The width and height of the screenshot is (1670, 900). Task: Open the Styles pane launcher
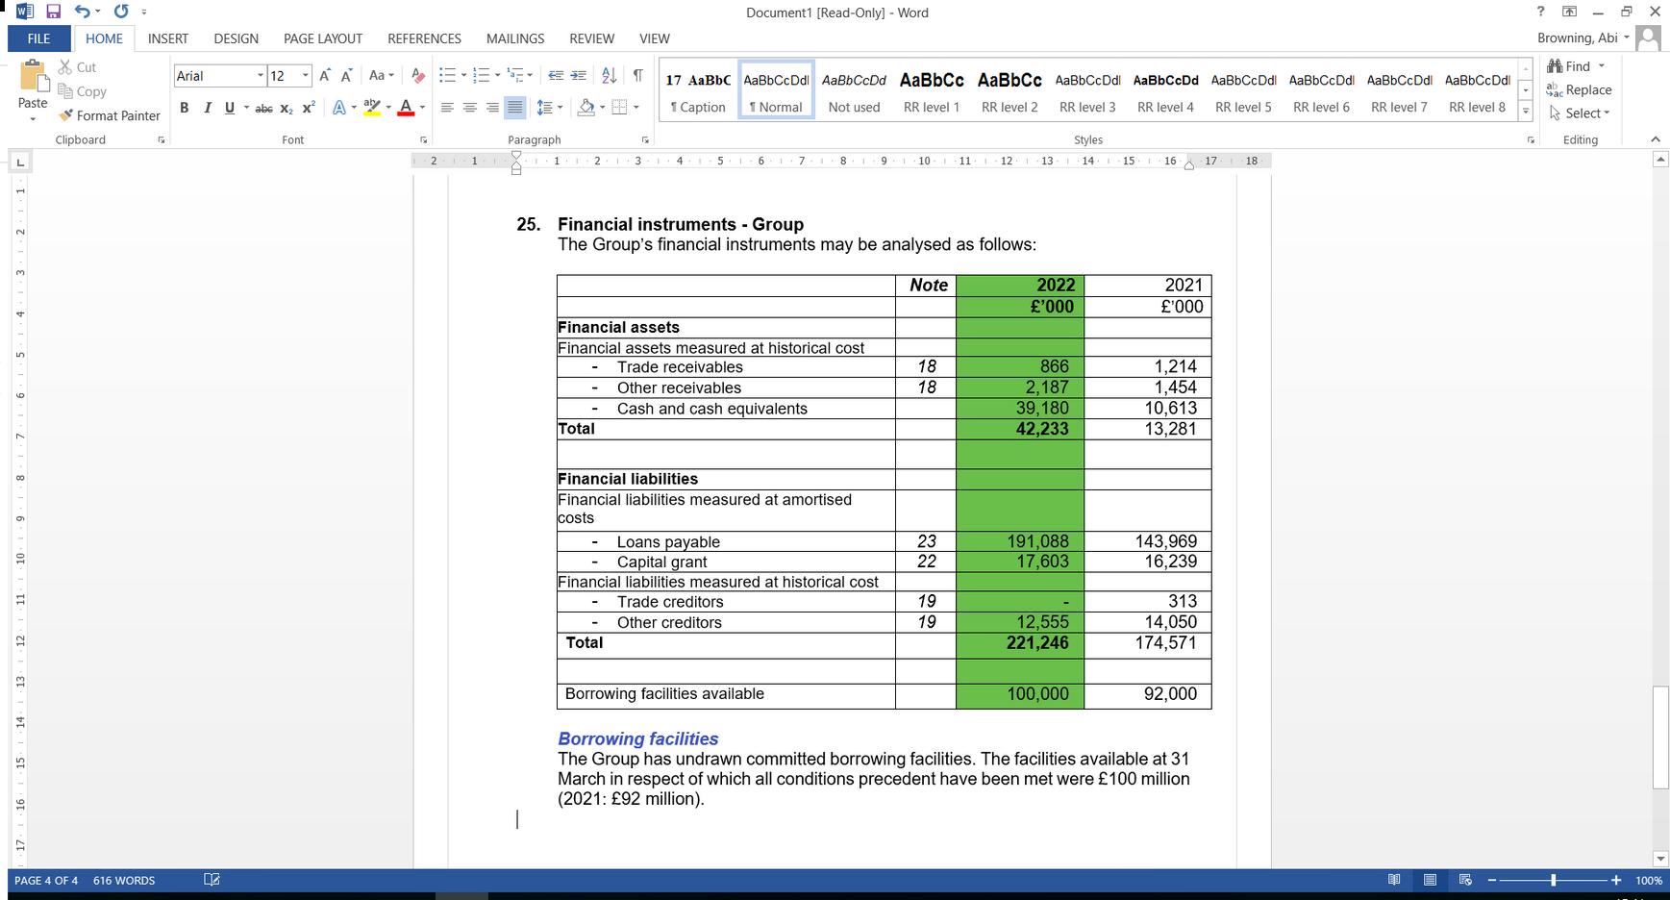tap(1531, 140)
